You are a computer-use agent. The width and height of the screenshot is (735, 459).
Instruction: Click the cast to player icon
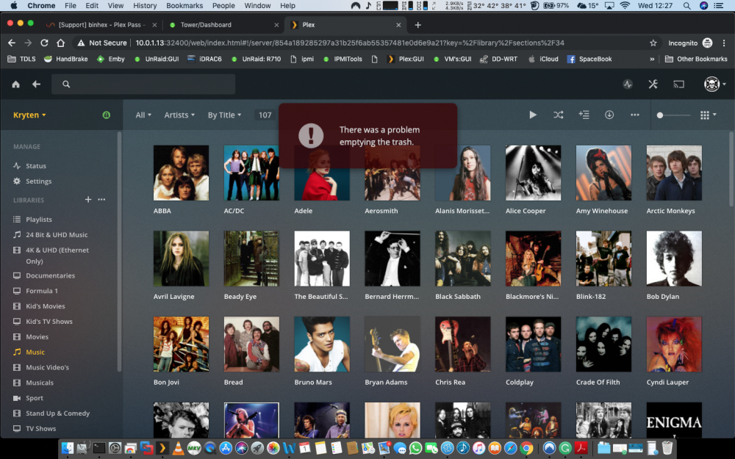pyautogui.click(x=678, y=84)
